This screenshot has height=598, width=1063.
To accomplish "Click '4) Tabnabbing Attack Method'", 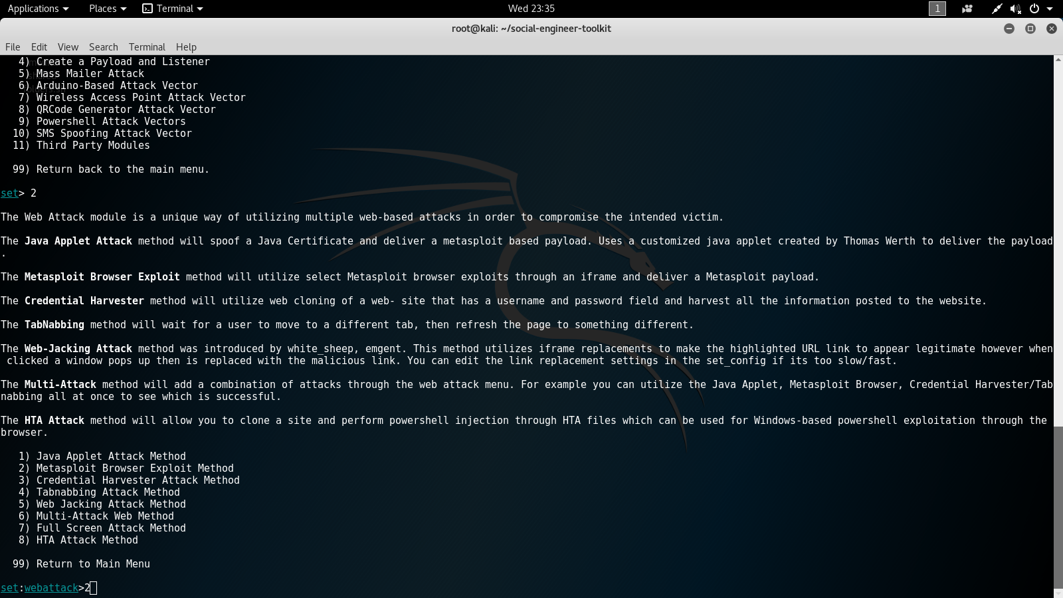I will pyautogui.click(x=99, y=492).
